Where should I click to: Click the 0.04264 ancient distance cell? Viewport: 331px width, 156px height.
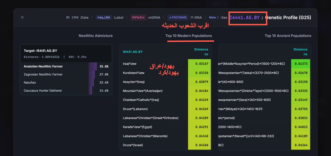click(x=301, y=145)
